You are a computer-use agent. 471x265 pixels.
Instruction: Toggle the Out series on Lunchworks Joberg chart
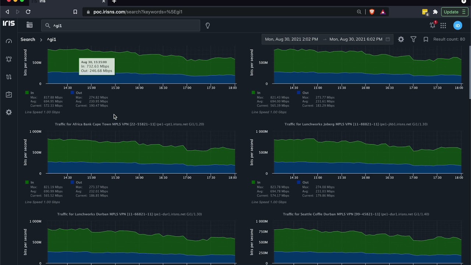tap(303, 182)
